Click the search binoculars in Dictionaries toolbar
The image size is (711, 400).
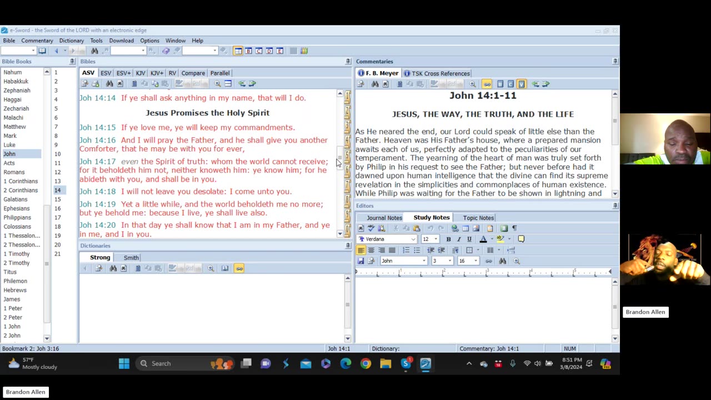[x=113, y=268]
